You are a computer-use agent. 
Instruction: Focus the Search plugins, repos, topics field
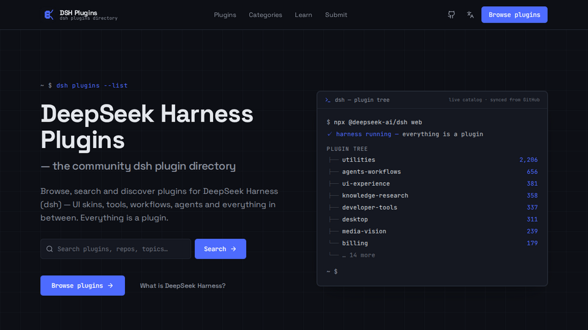tap(116, 249)
